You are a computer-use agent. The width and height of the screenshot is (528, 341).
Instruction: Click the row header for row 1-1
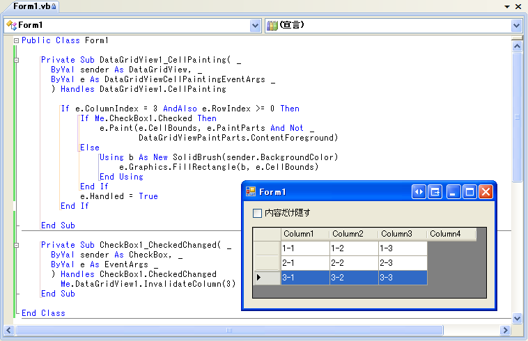pyautogui.click(x=267, y=248)
